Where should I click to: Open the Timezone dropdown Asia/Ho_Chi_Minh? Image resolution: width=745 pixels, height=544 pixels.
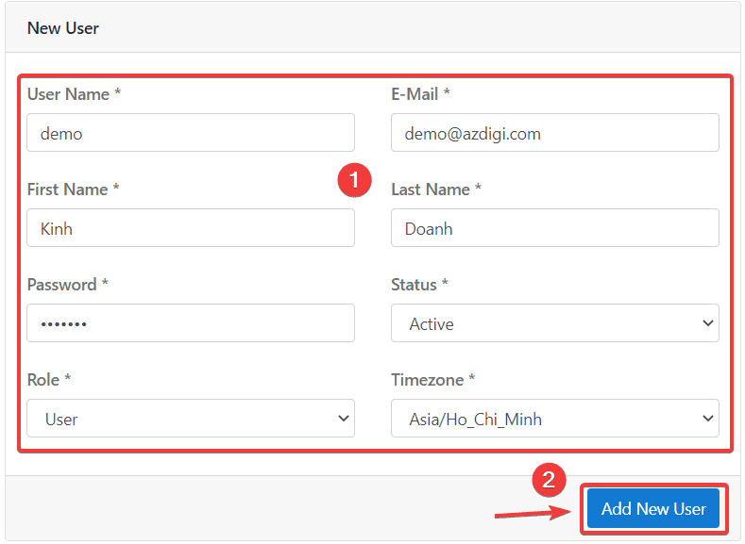[x=555, y=419]
